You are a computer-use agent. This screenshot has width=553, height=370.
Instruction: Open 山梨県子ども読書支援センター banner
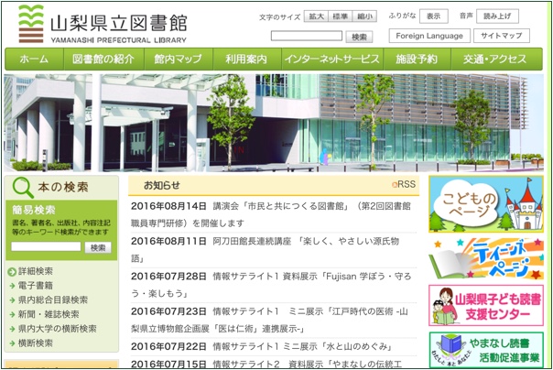485,305
